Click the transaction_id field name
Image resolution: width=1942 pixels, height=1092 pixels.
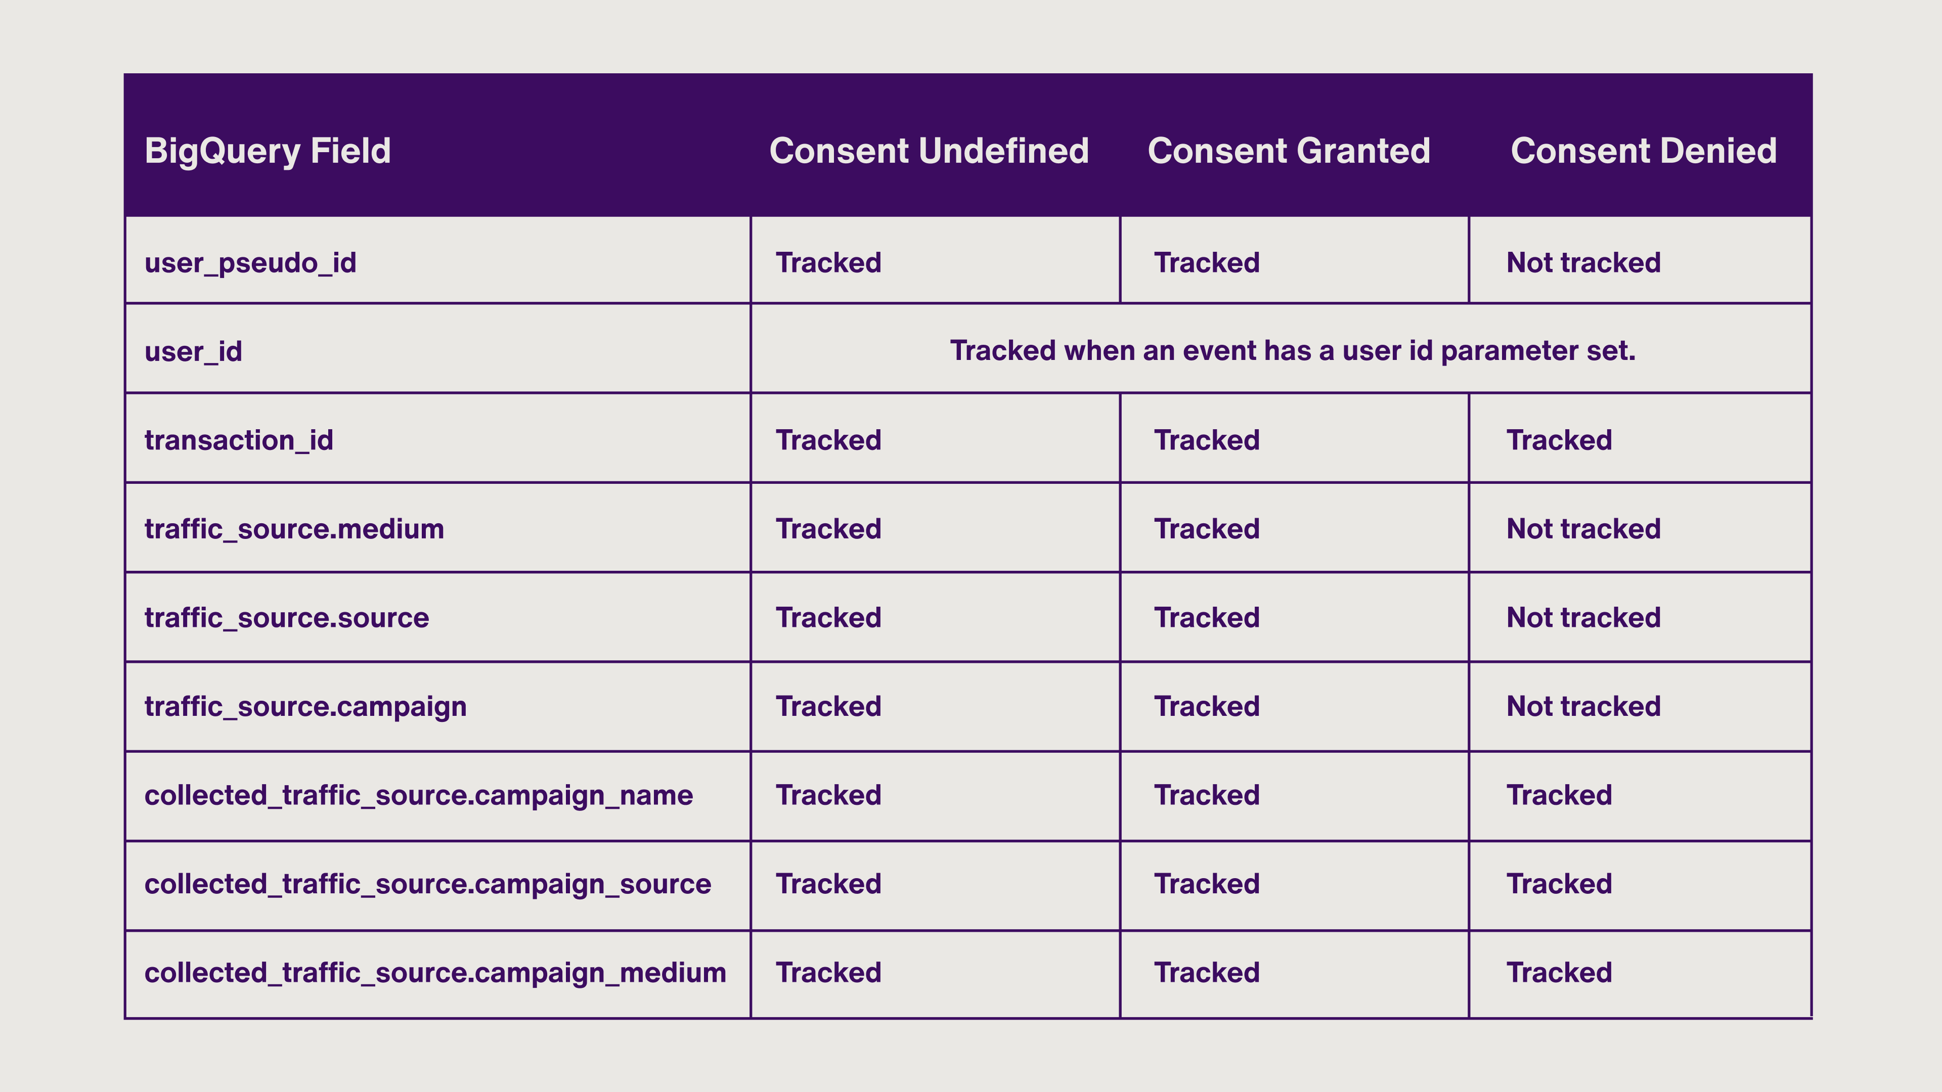239,440
